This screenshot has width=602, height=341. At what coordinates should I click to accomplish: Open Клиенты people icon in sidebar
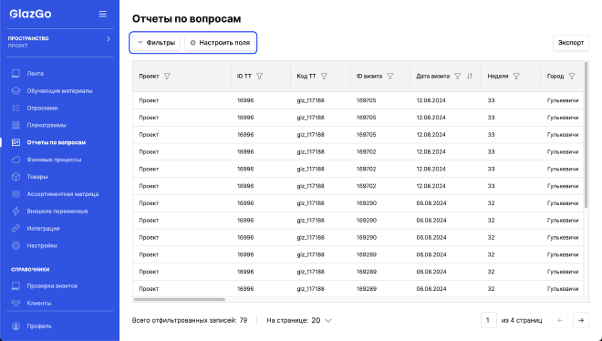pyautogui.click(x=16, y=303)
